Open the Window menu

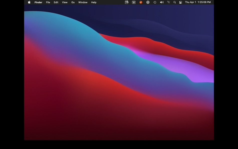pyautogui.click(x=83, y=2)
